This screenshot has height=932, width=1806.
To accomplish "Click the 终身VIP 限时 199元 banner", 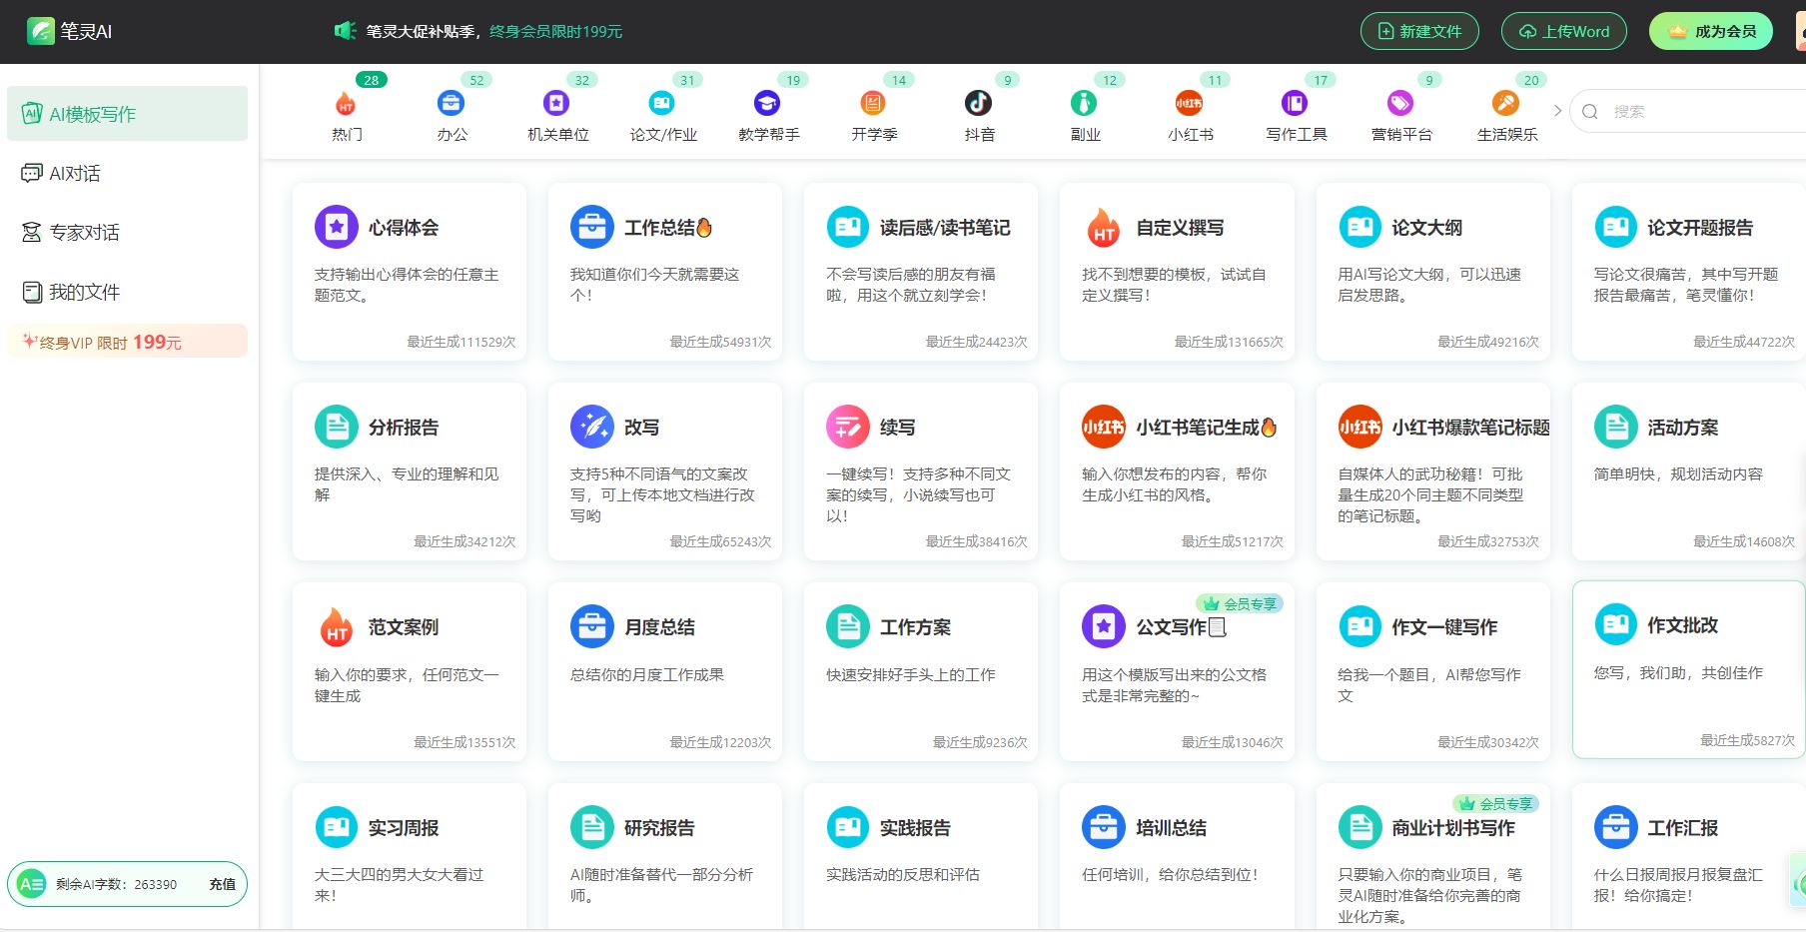I will [127, 342].
